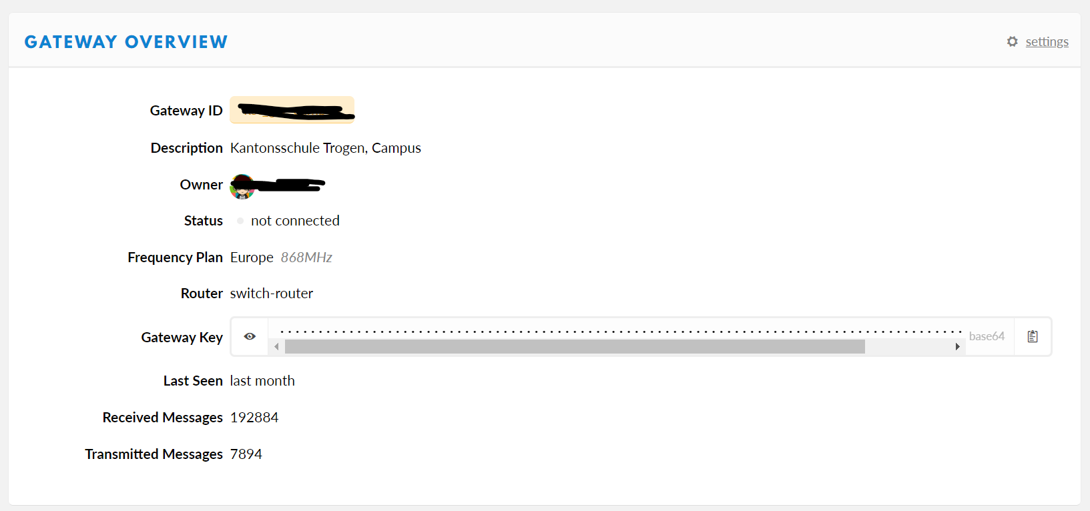Viewport: 1090px width, 511px height.
Task: Click the Kantonsschule Trogen description text
Action: coord(326,148)
